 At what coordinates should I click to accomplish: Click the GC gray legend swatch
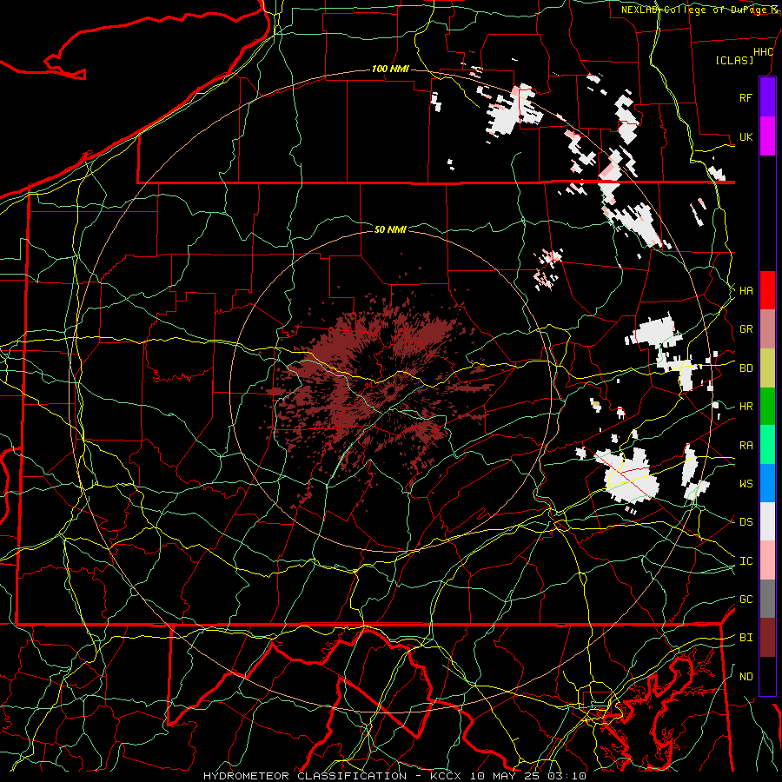click(767, 599)
